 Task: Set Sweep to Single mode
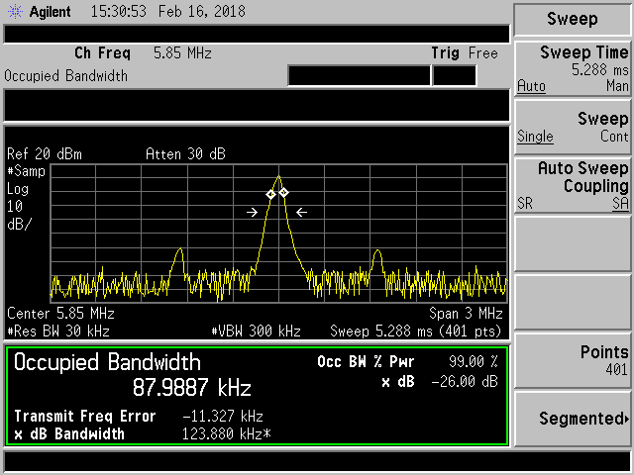click(535, 137)
